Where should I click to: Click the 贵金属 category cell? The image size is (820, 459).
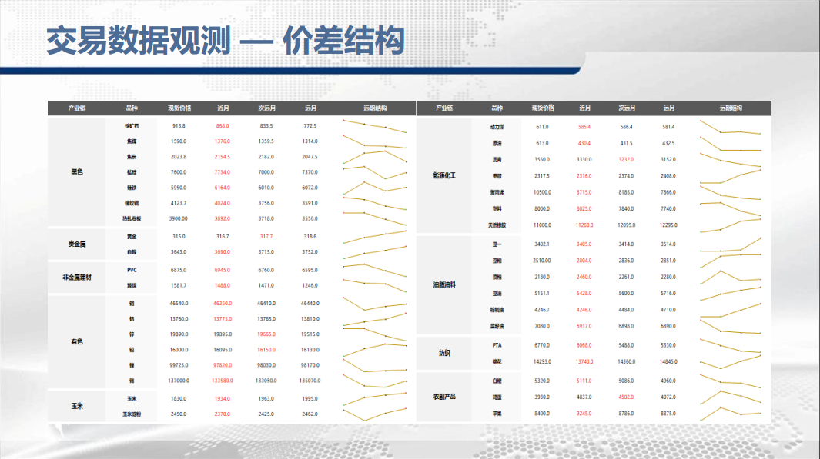point(76,244)
